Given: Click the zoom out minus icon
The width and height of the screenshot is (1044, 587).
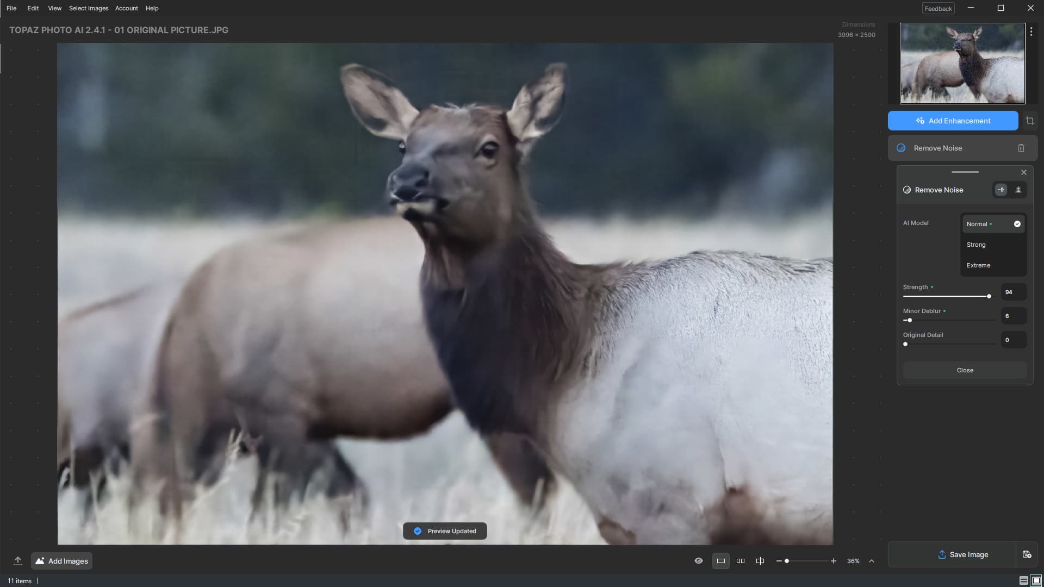Looking at the screenshot, I should tap(779, 561).
